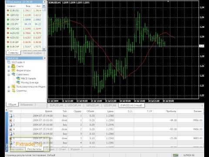209x157 pixels.
Task: Collapse the Expert Advisors (Советники) tree node
Action: pos(9,75)
